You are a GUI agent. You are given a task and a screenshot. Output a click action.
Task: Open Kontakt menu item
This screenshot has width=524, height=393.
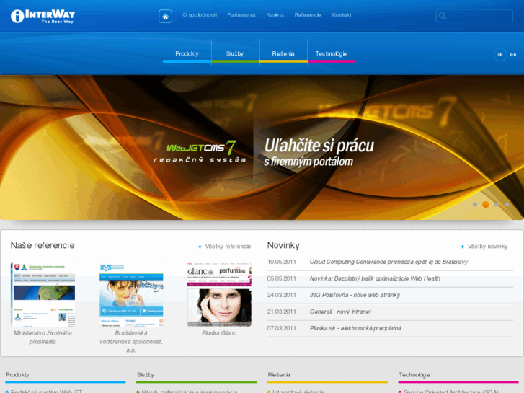pos(342,15)
